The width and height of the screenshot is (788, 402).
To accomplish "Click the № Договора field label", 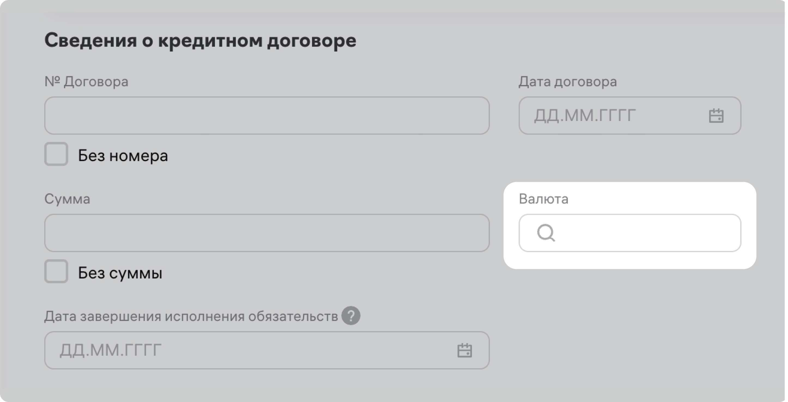I will coord(86,82).
